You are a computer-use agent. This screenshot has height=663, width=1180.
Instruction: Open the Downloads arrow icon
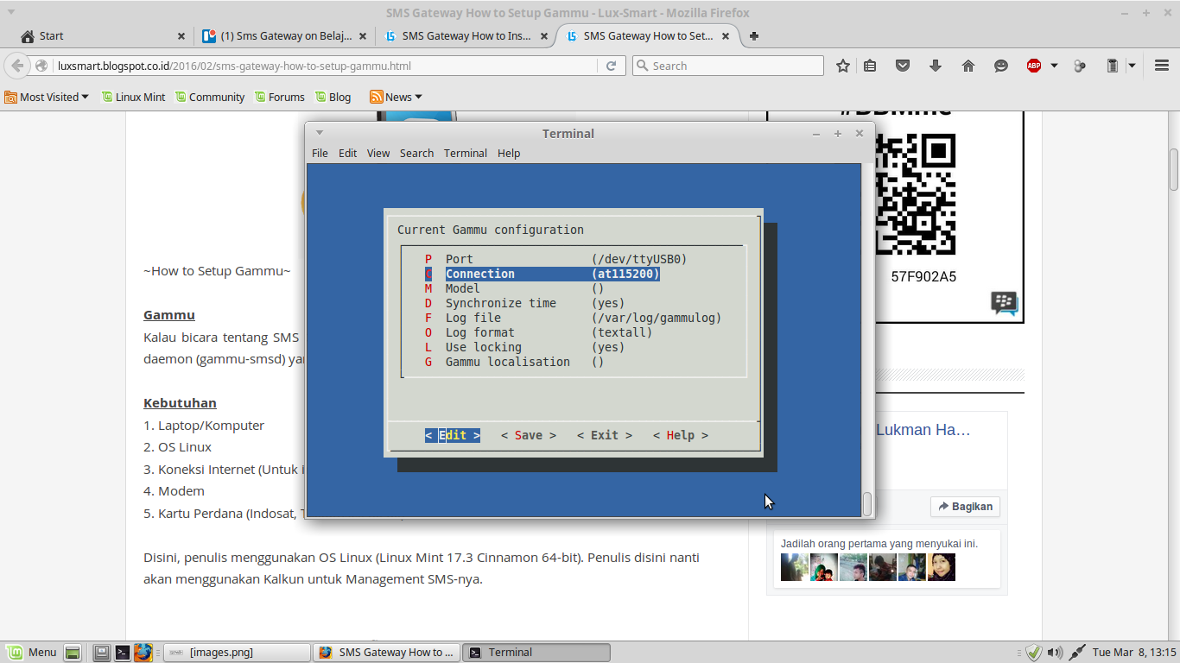(x=935, y=65)
